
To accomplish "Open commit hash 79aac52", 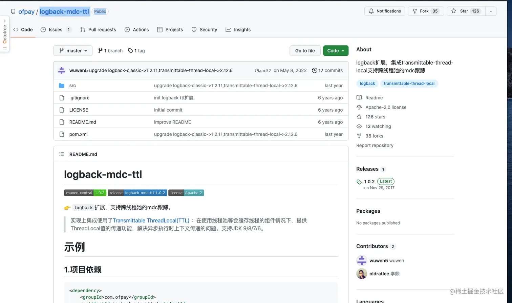I will point(262,71).
